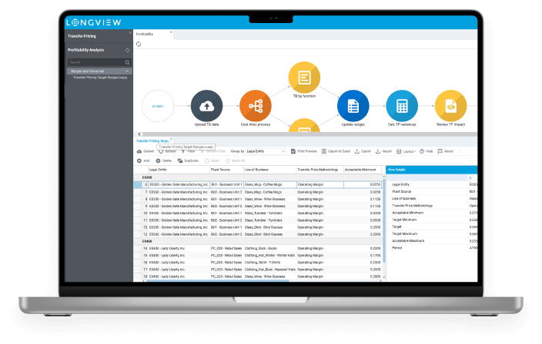This screenshot has height=344, width=542.
Task: Click Remove Filter in the toolbar
Action: pos(213,151)
